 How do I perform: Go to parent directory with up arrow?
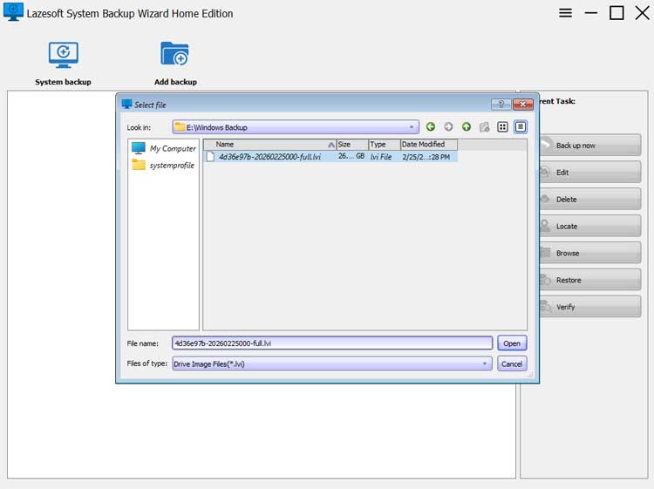(467, 126)
